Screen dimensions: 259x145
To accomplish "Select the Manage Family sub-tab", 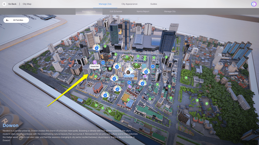I will point(89,11).
